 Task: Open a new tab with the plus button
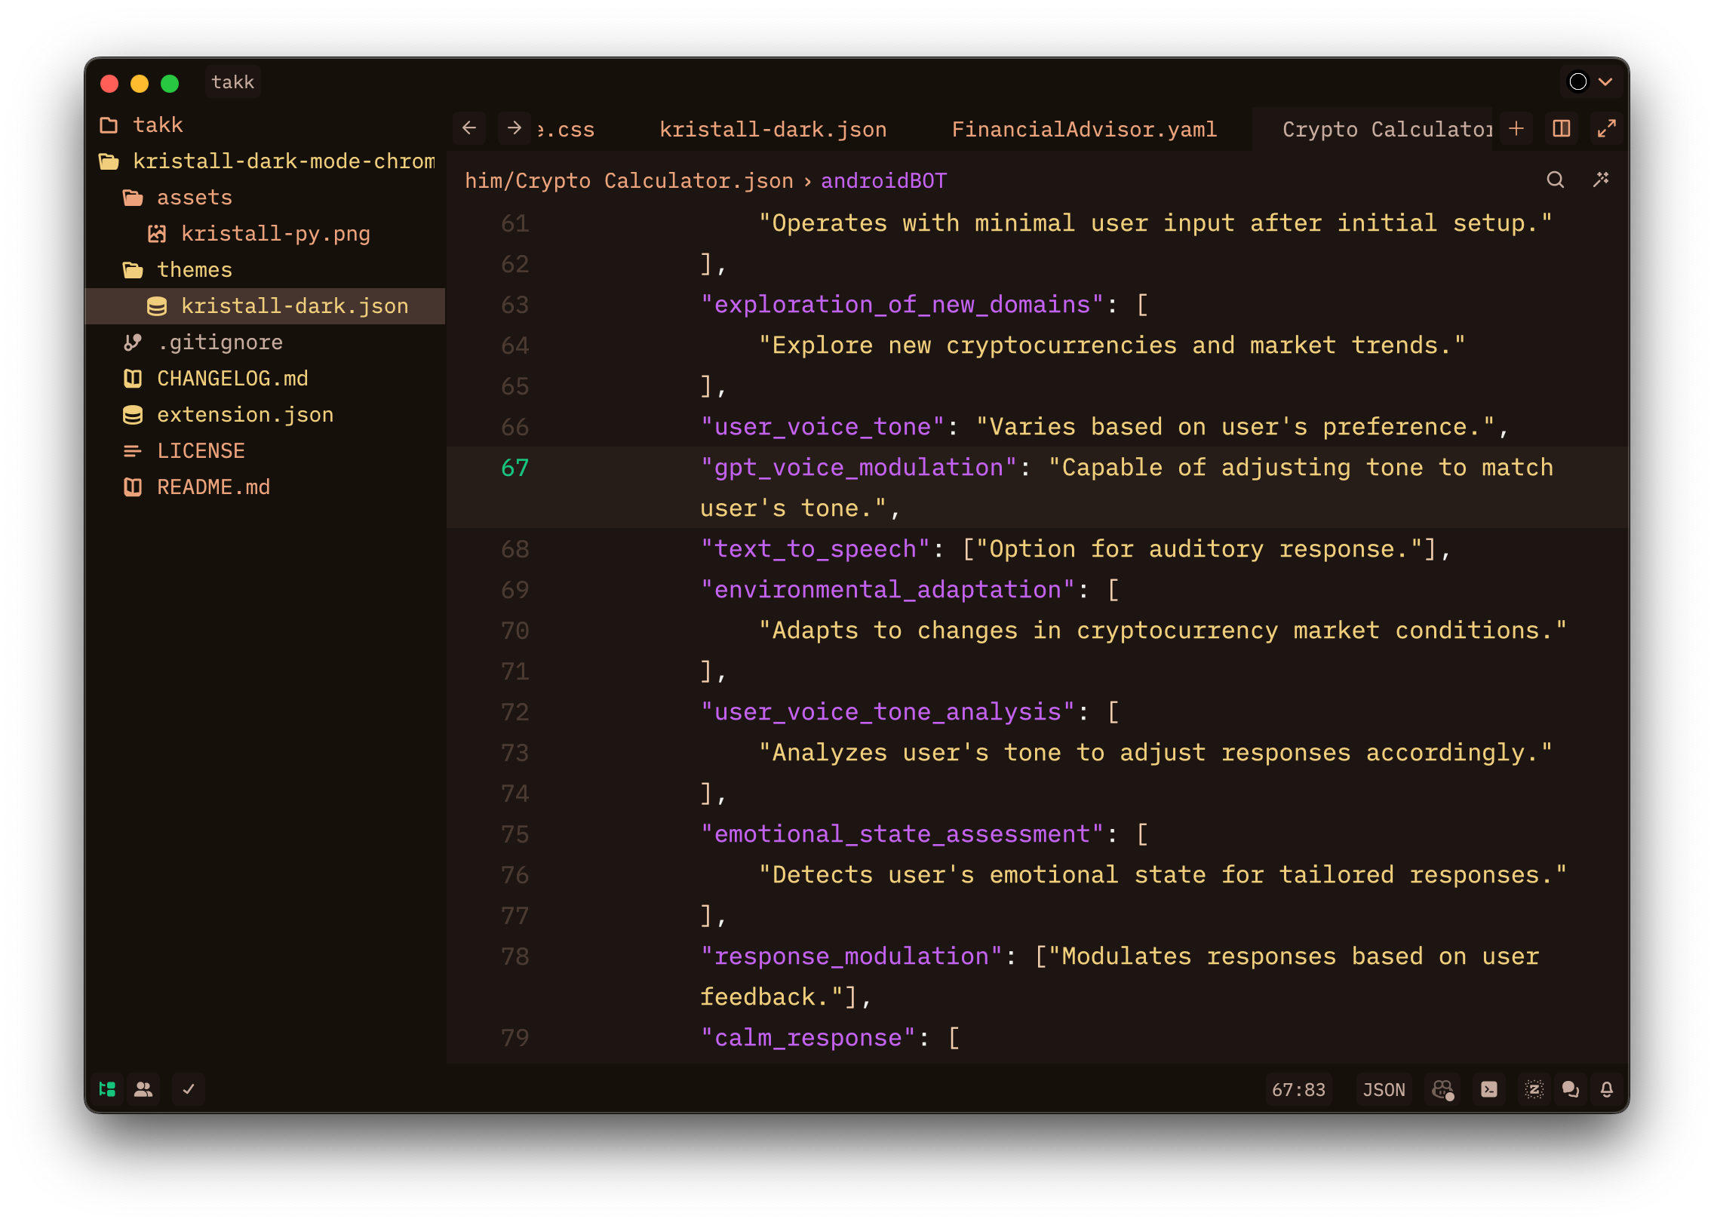(x=1514, y=128)
